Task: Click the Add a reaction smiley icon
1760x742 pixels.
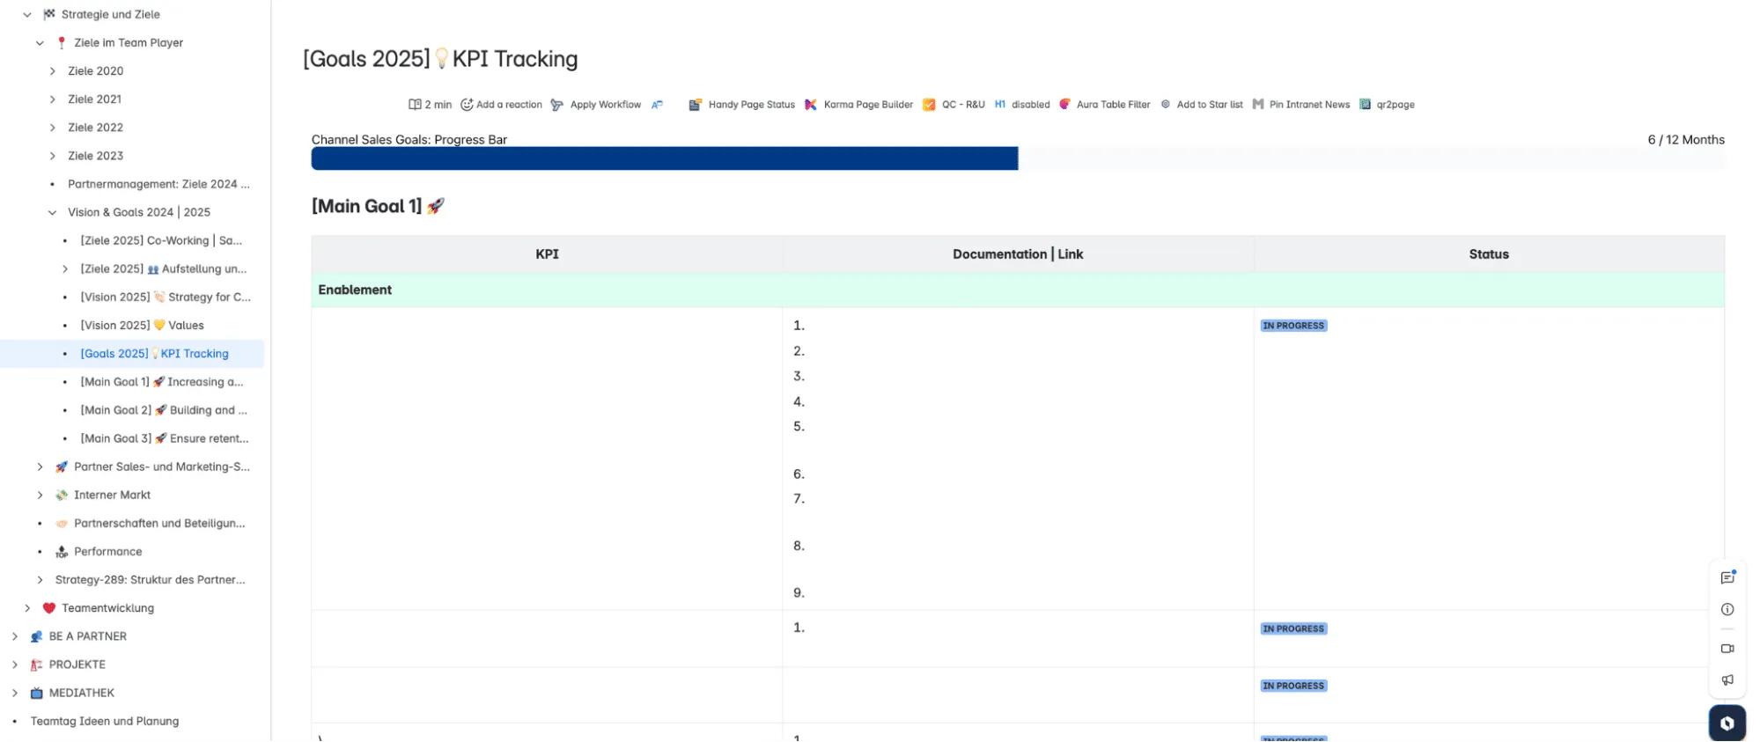Action: (467, 105)
